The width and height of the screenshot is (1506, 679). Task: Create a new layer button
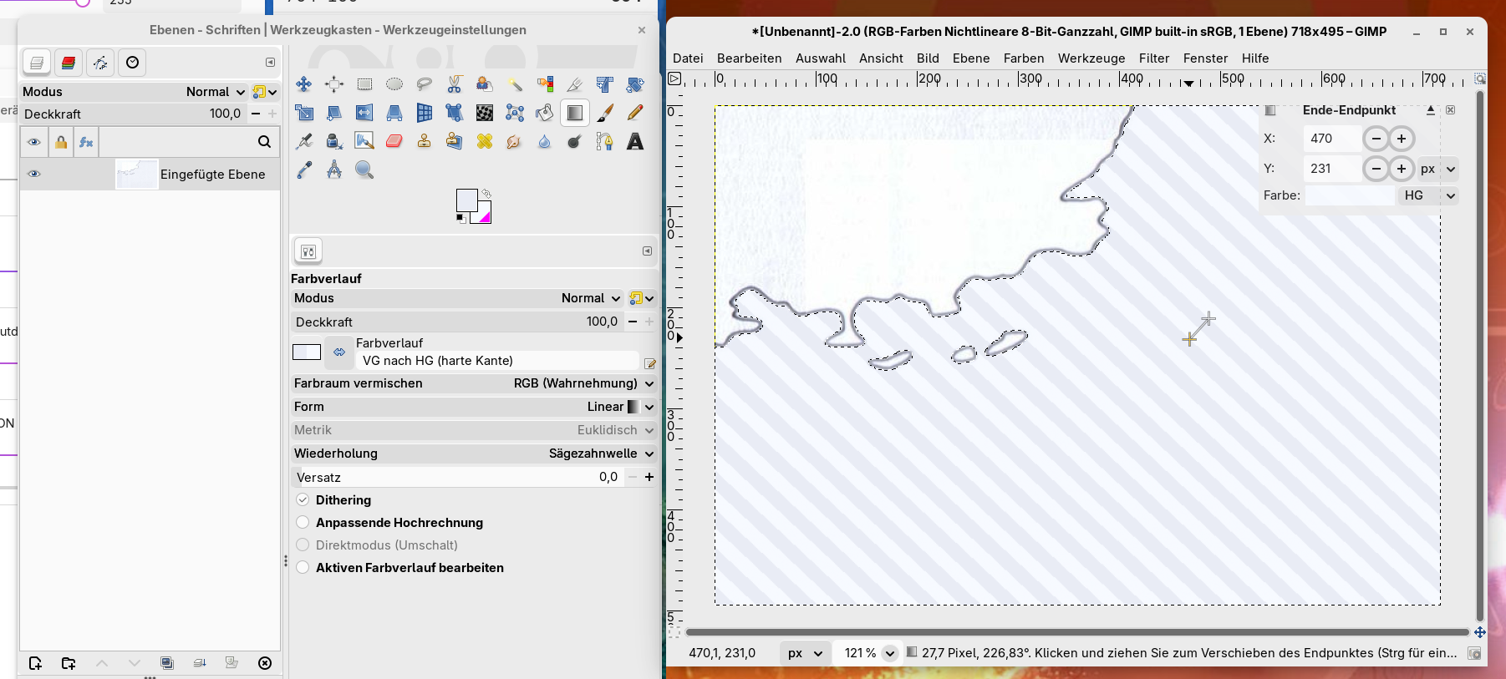[35, 663]
